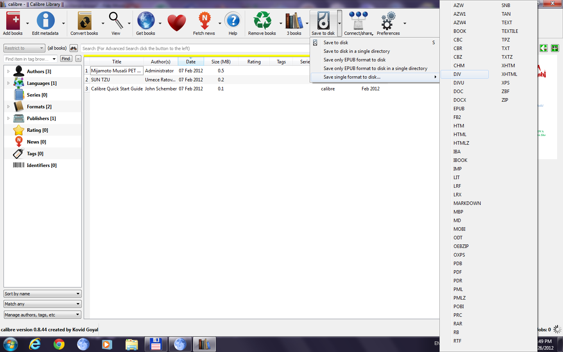563x352 pixels.
Task: Start the Fetch news tool
Action: coord(204,21)
